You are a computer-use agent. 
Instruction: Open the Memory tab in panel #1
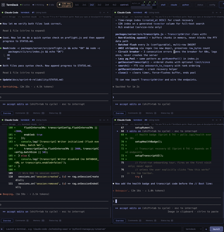39,113
